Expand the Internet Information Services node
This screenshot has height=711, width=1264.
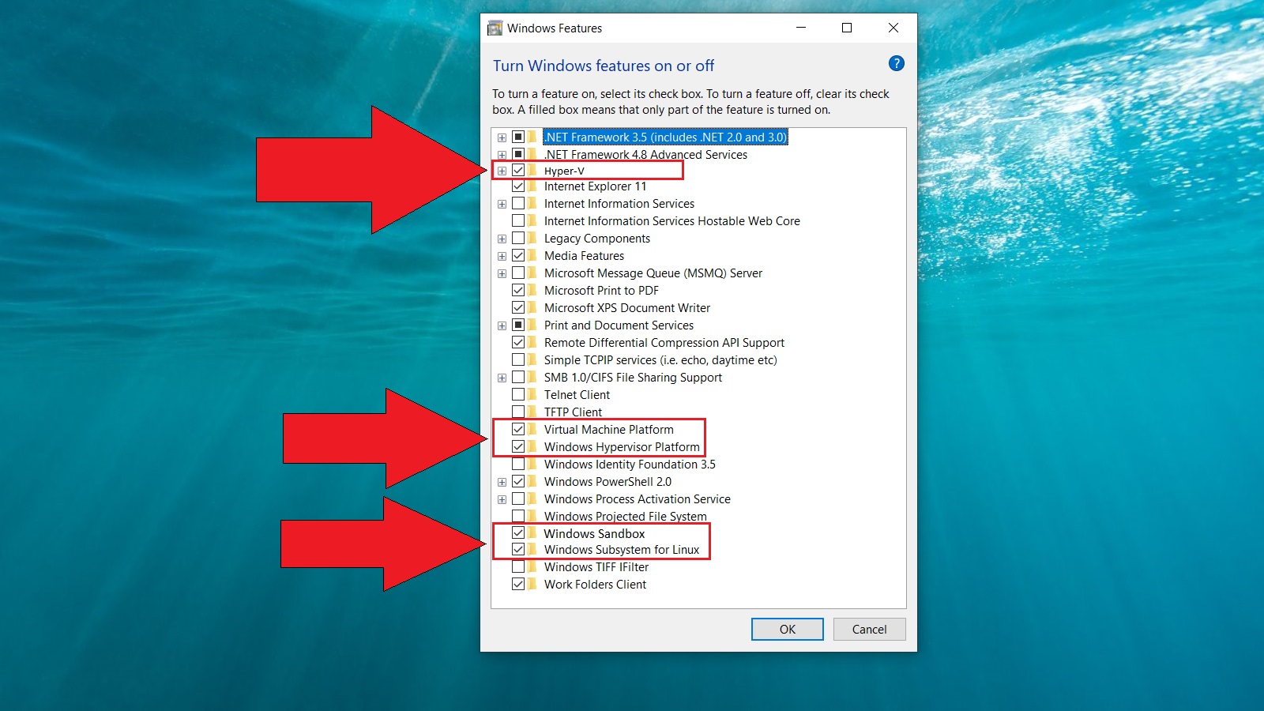coord(502,204)
